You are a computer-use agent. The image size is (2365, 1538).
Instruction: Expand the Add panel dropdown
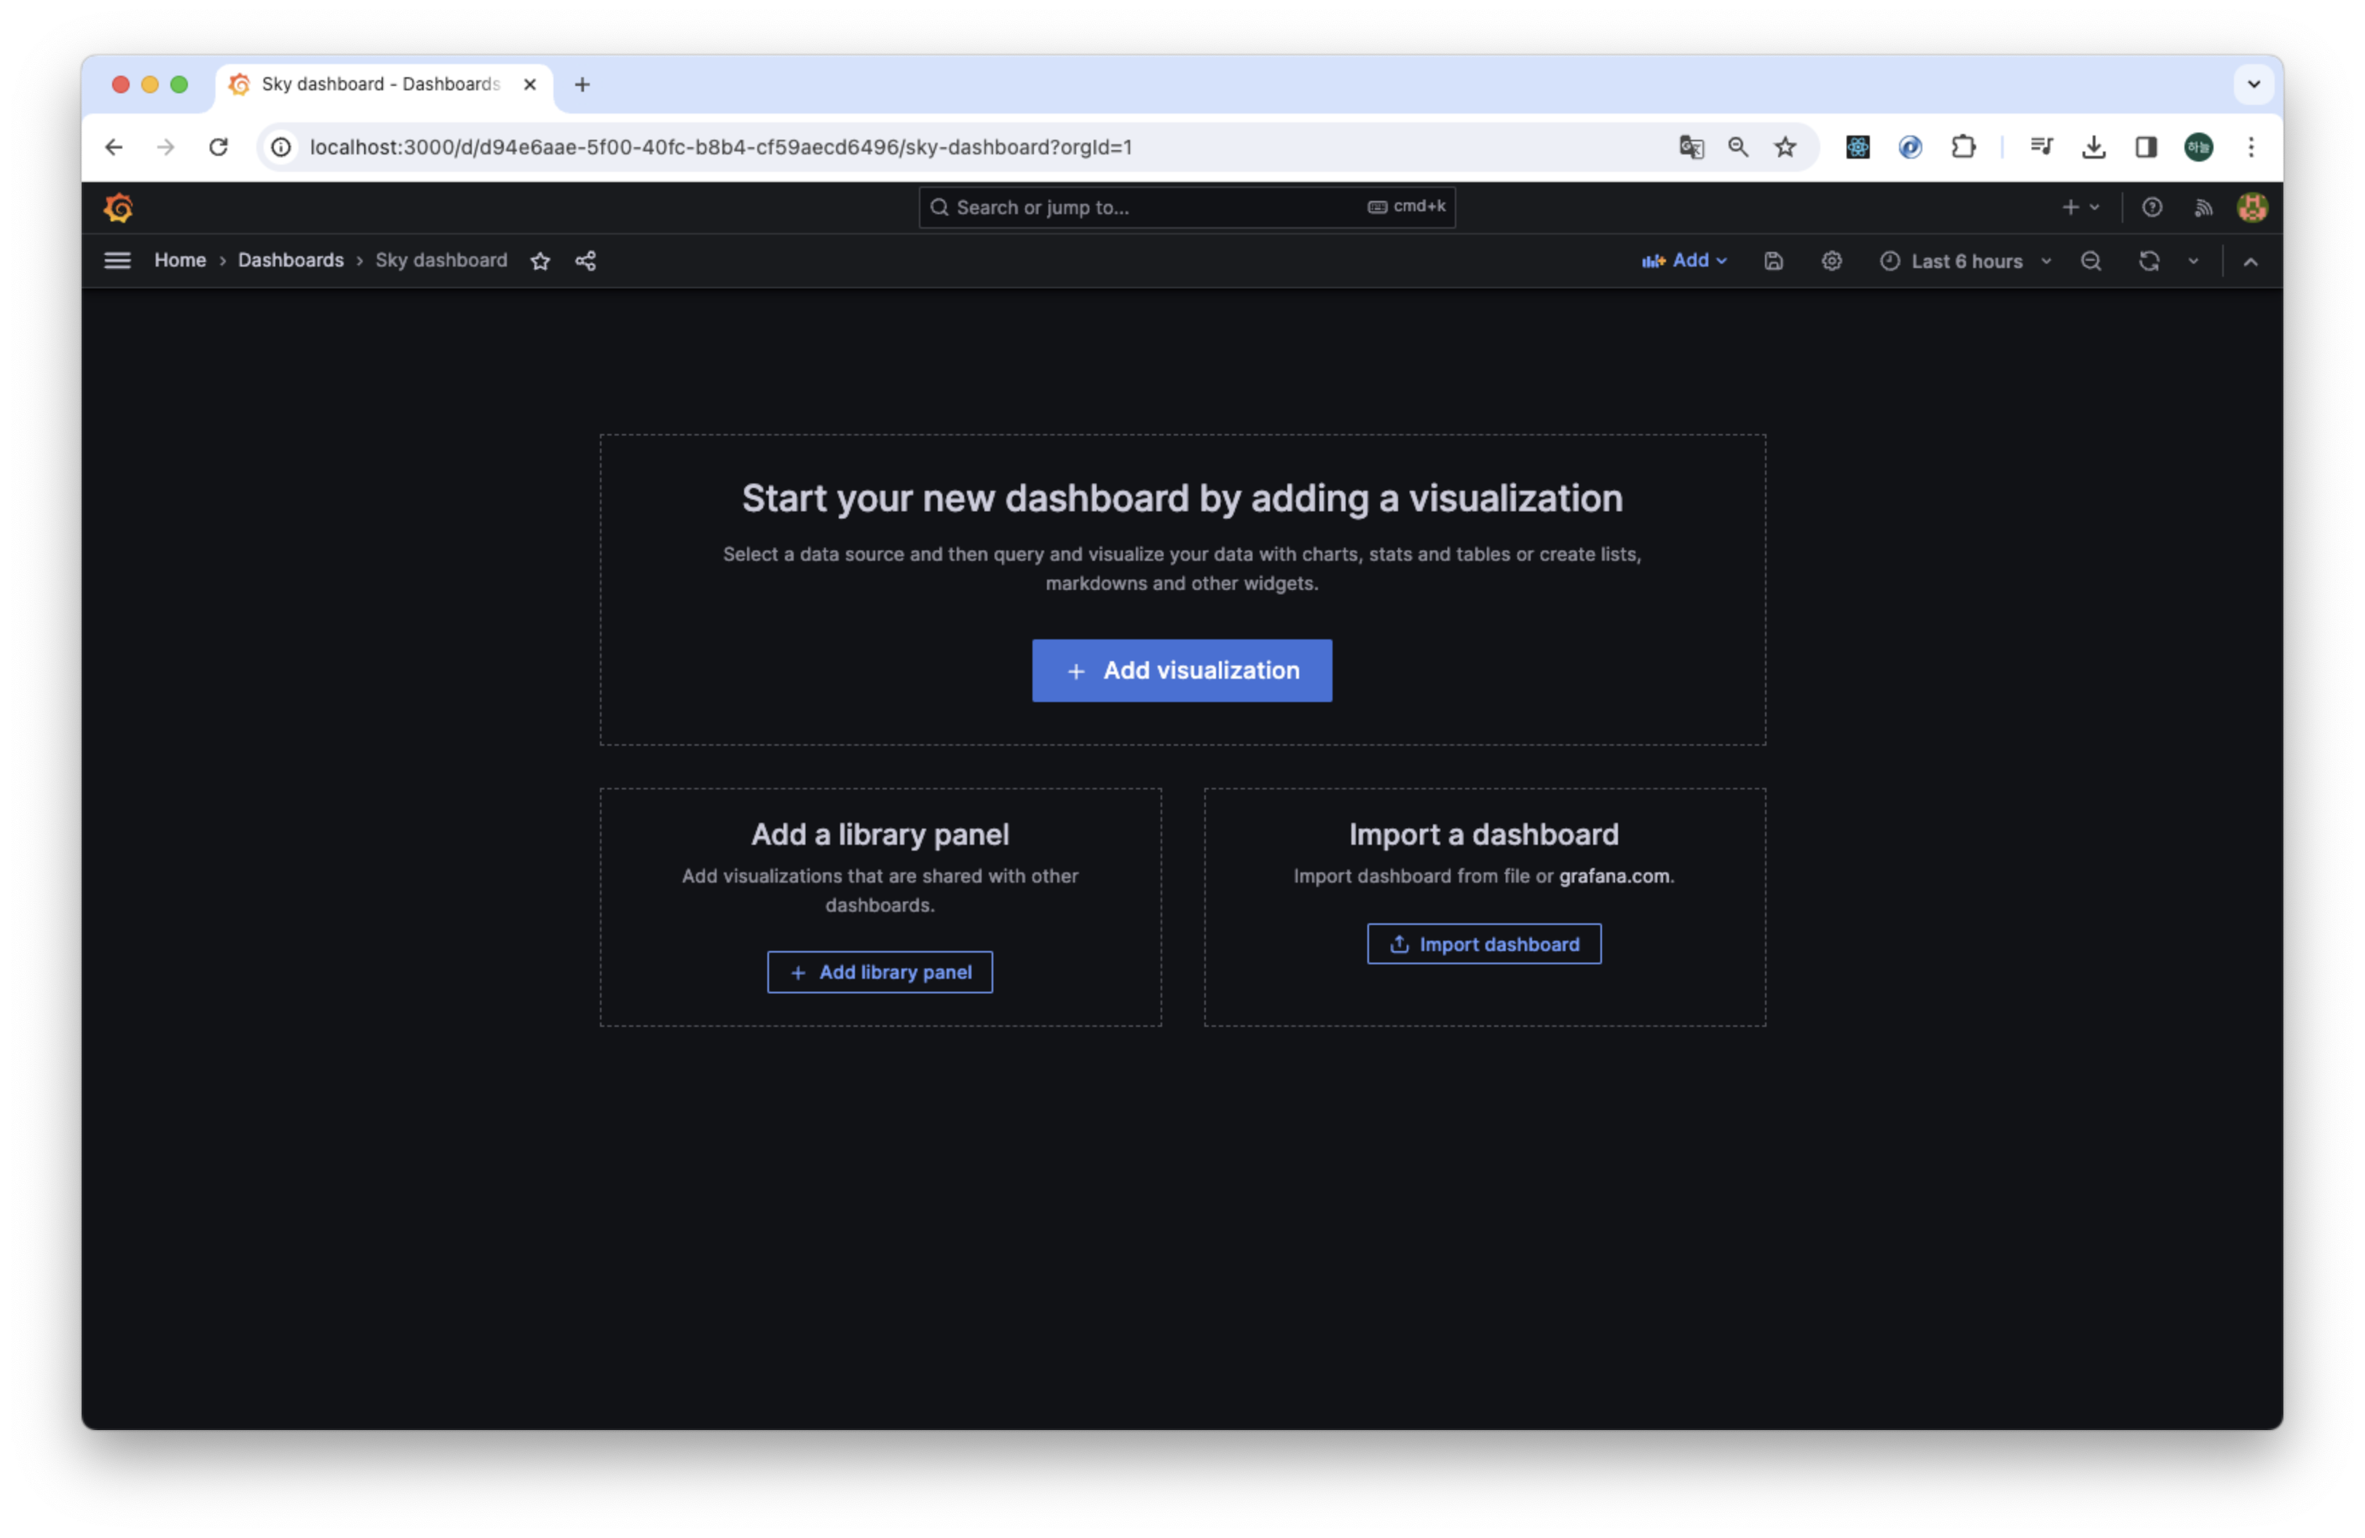tap(1684, 260)
